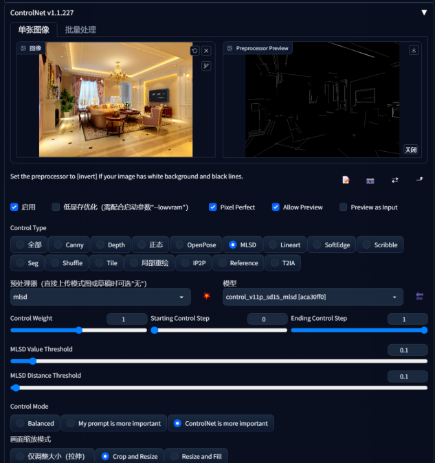Select the SoftEdge control type
Viewport: 435px width, 463px height.
[x=332, y=245]
